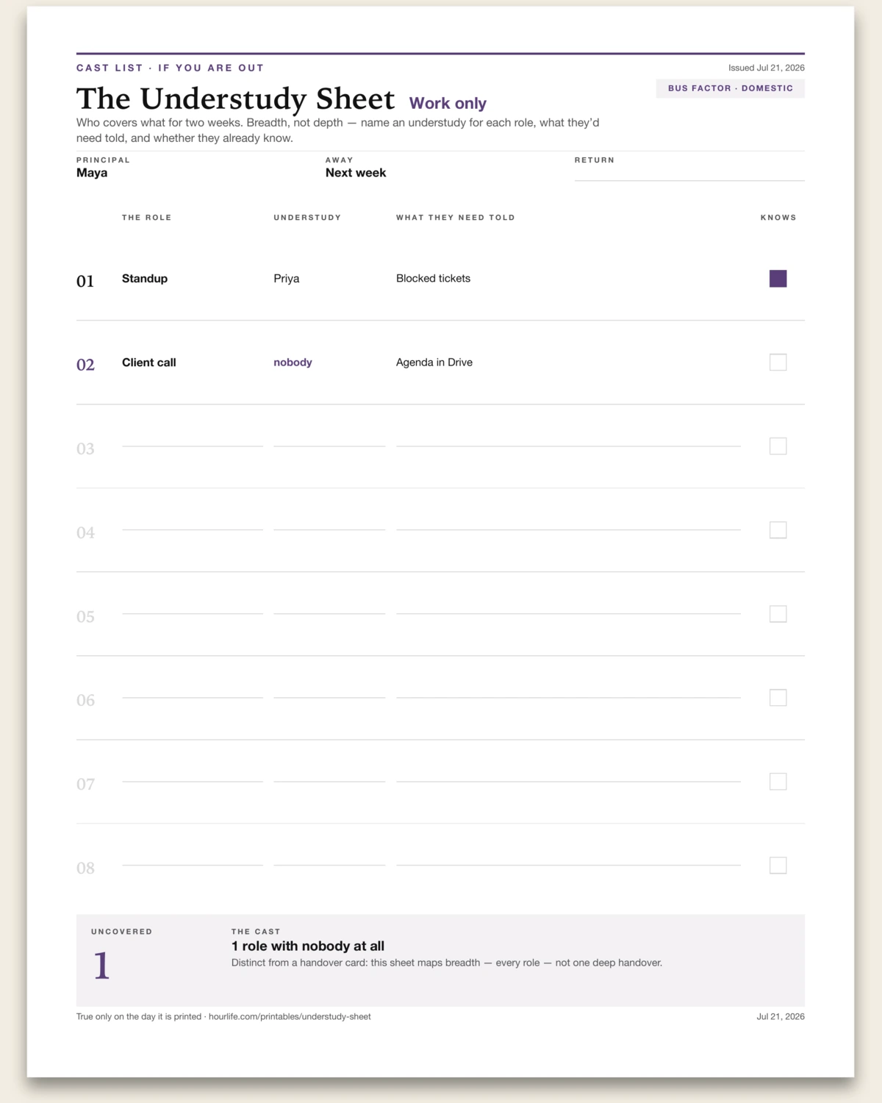
Task: Select the 'nobody' understudy for Client call
Action: [x=293, y=363]
